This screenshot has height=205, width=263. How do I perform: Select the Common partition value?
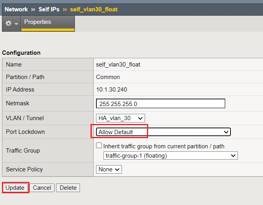108,77
